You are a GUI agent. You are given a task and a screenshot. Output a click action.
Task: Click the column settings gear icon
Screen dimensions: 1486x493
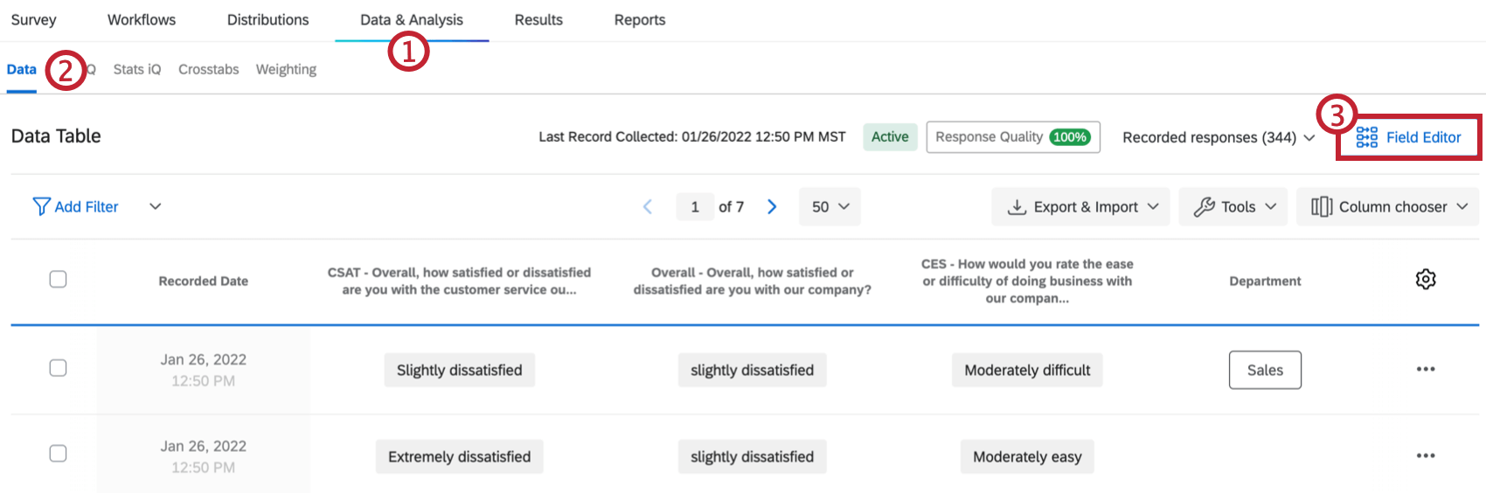click(x=1425, y=280)
